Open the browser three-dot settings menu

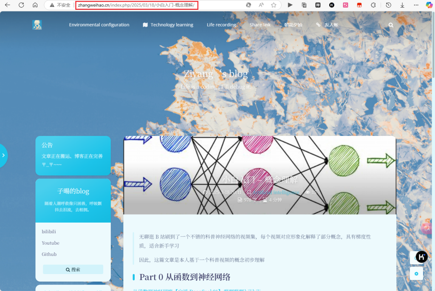(416, 5)
